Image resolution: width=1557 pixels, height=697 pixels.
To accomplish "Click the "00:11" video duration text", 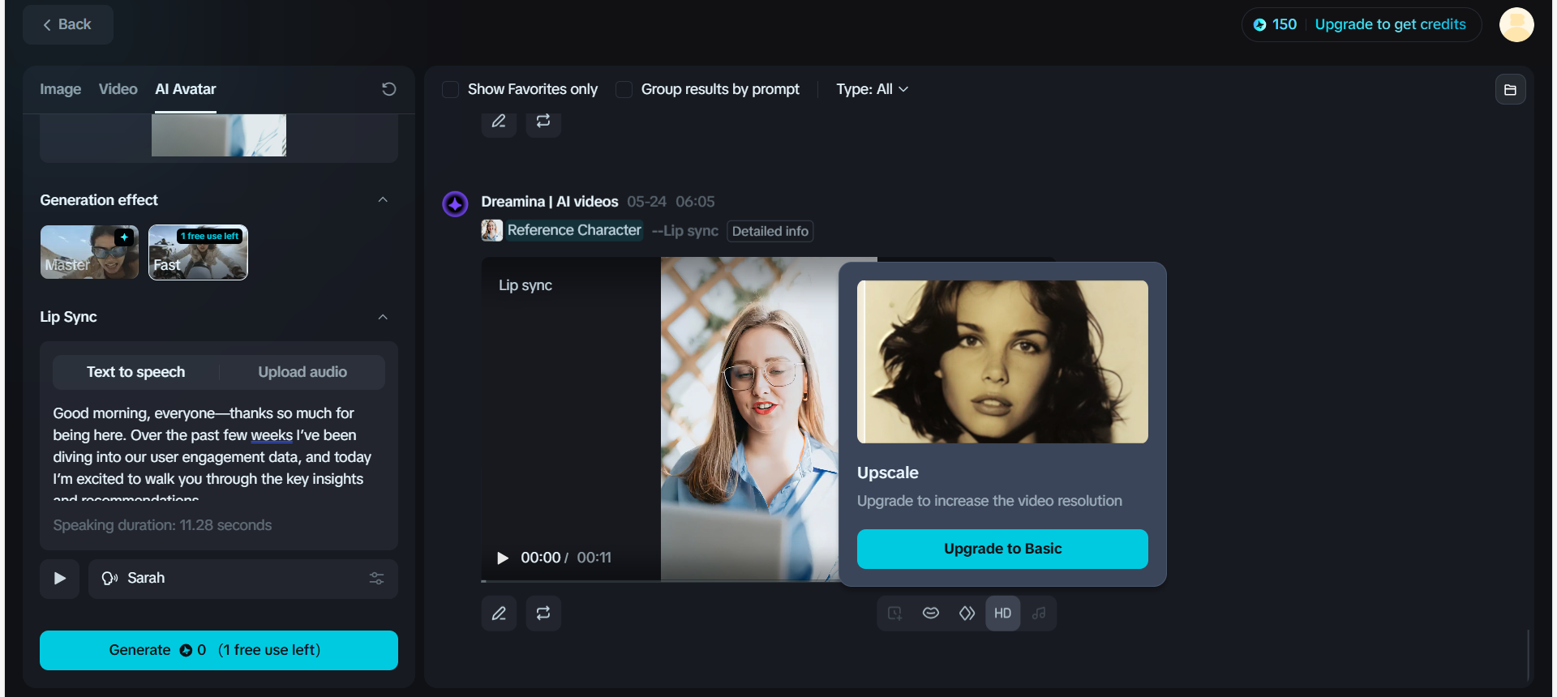I will point(594,558).
